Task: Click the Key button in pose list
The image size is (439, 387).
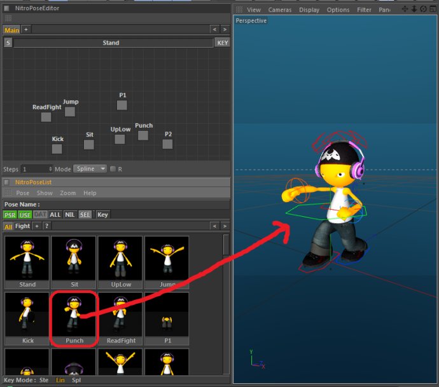Action: (102, 215)
